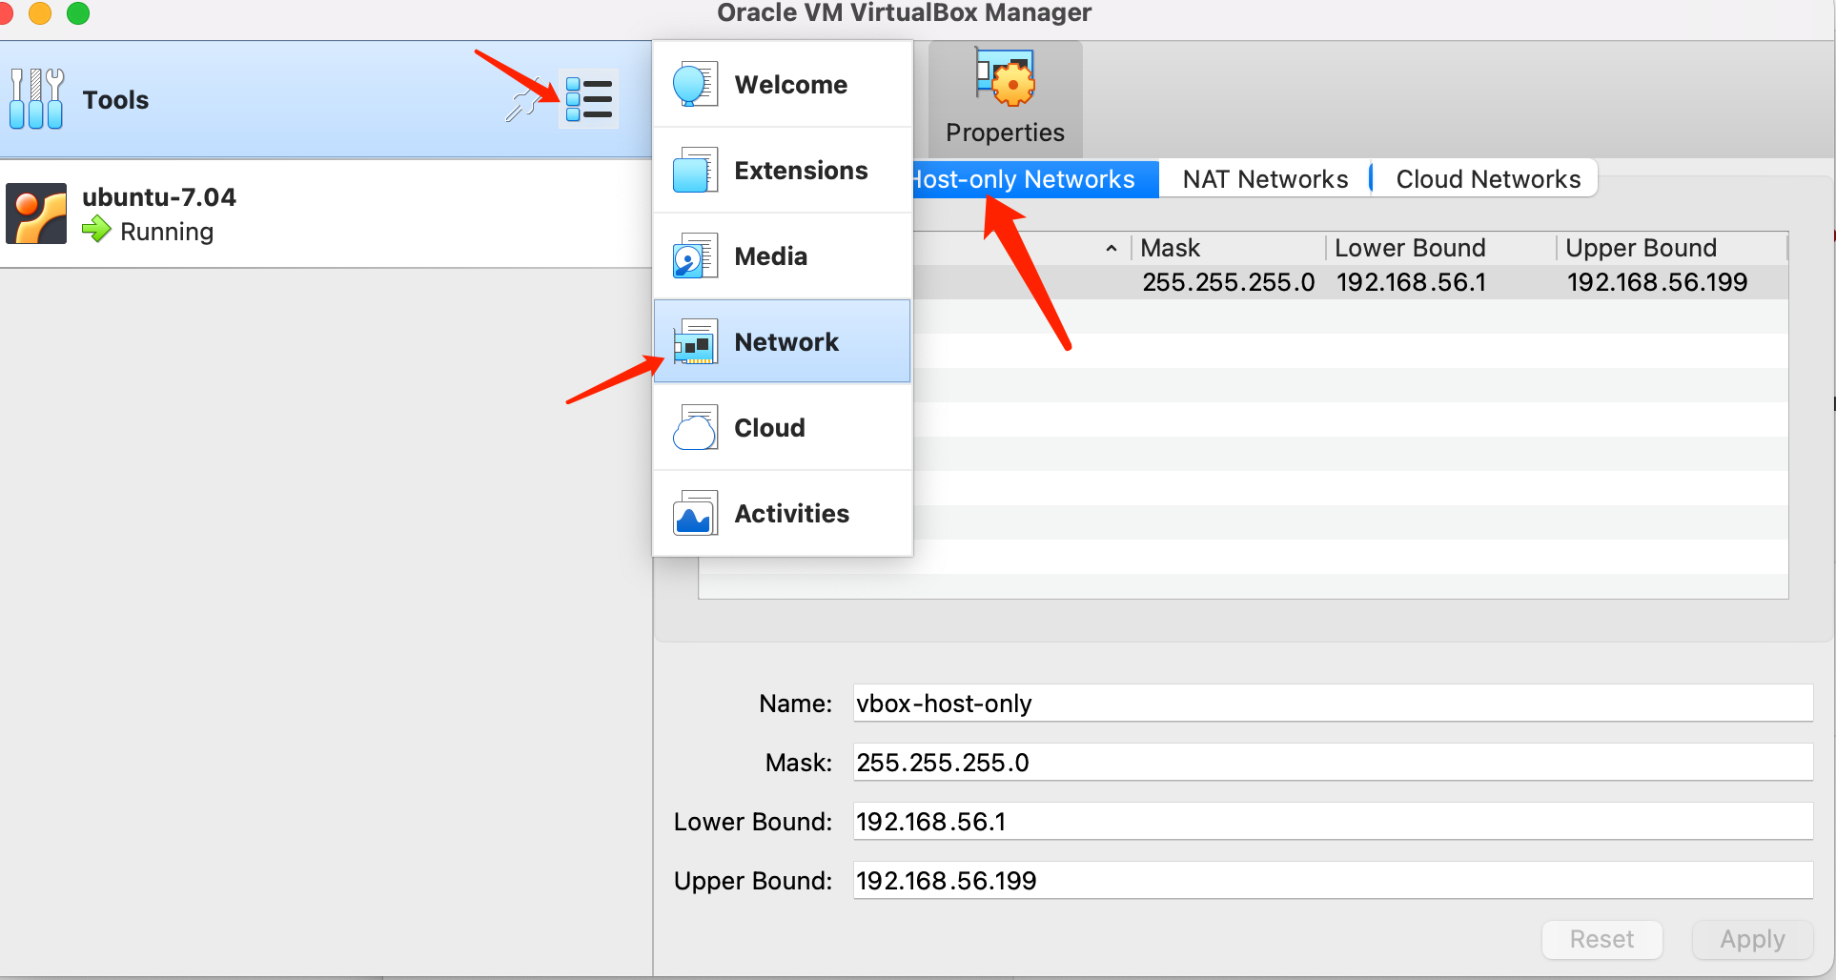
Task: Choose Cloud from the tools menu
Action: point(783,428)
